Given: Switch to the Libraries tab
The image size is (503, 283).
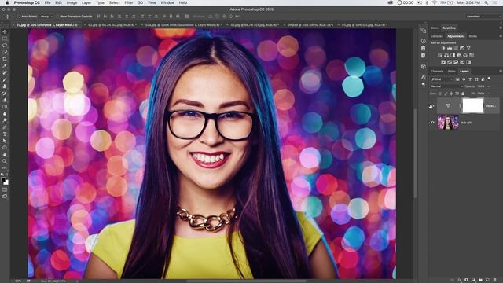Looking at the screenshot, I should pyautogui.click(x=437, y=37).
